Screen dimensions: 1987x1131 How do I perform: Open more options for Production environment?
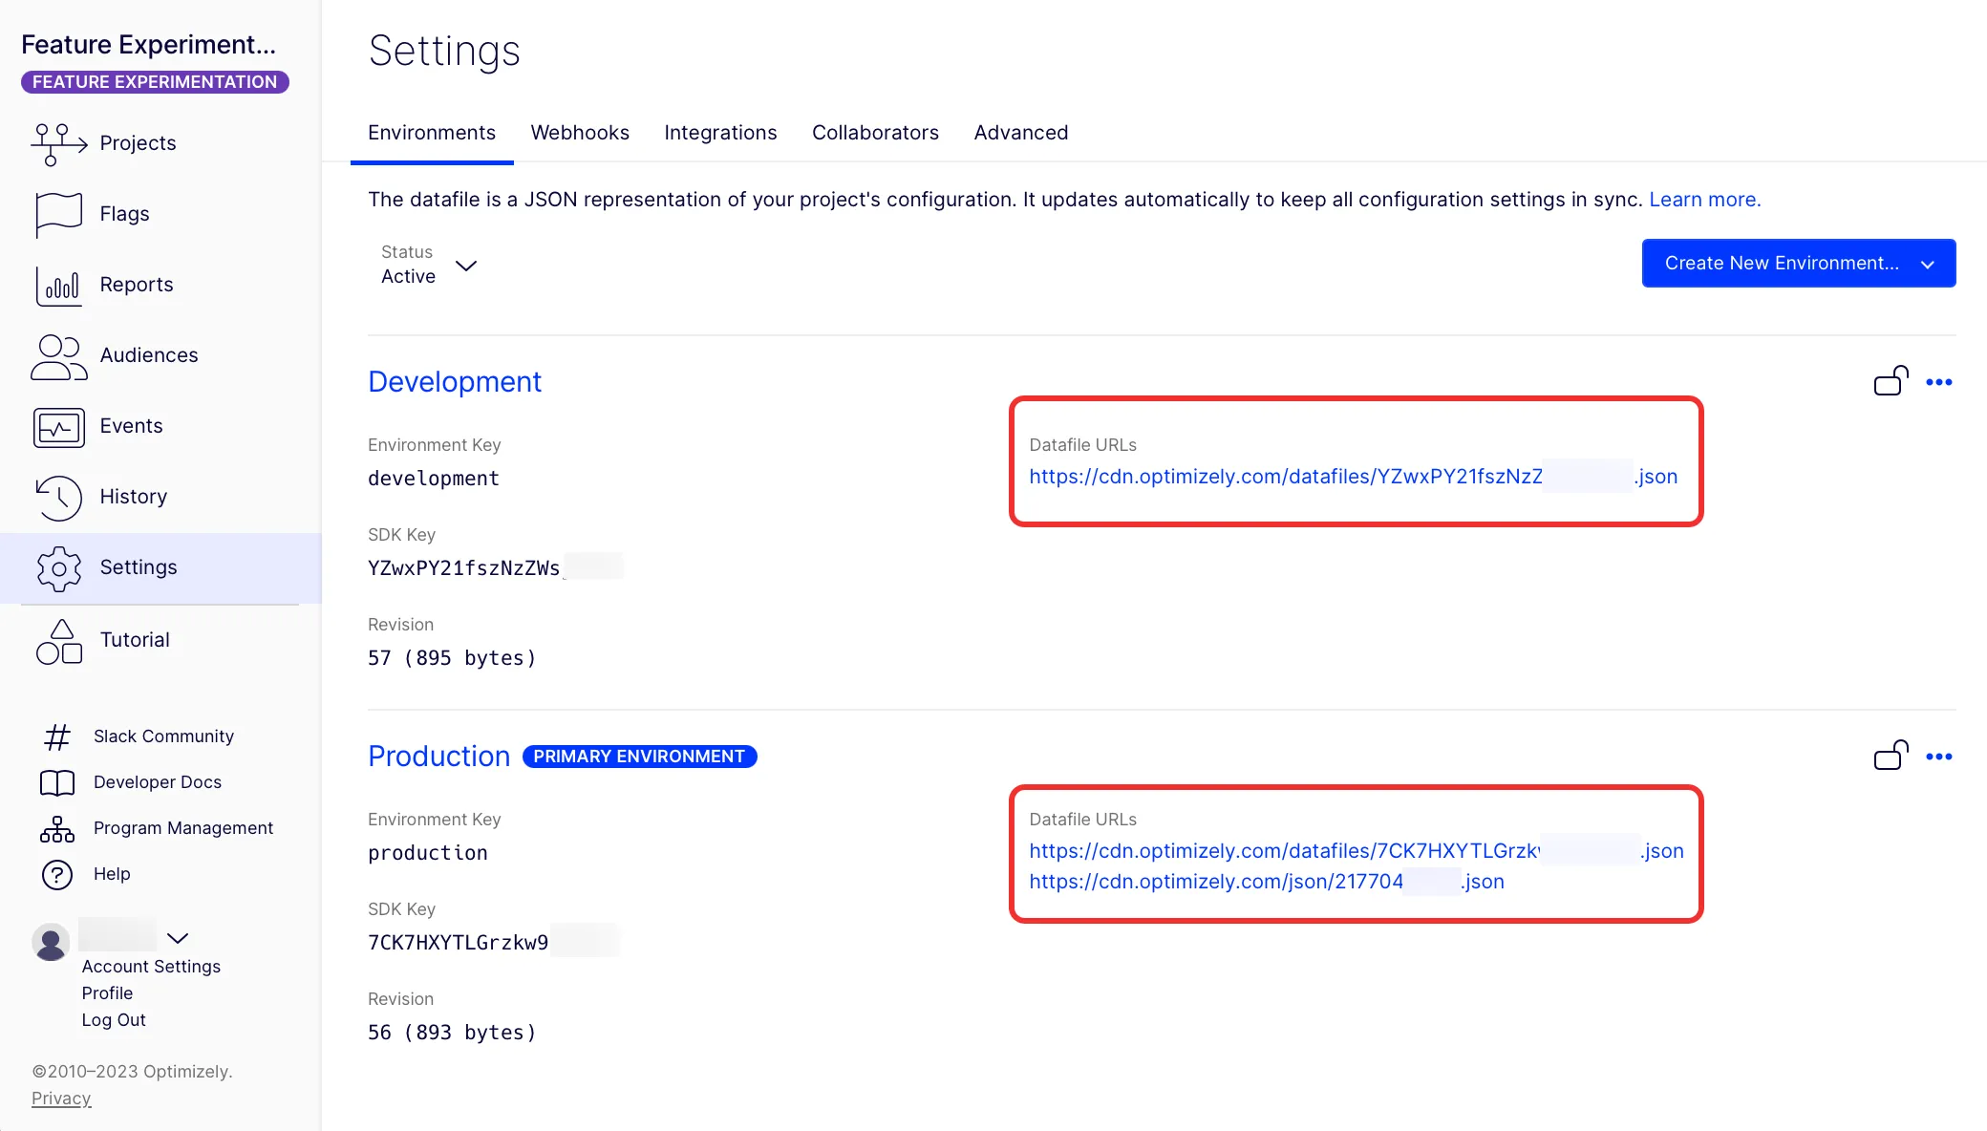click(1939, 757)
